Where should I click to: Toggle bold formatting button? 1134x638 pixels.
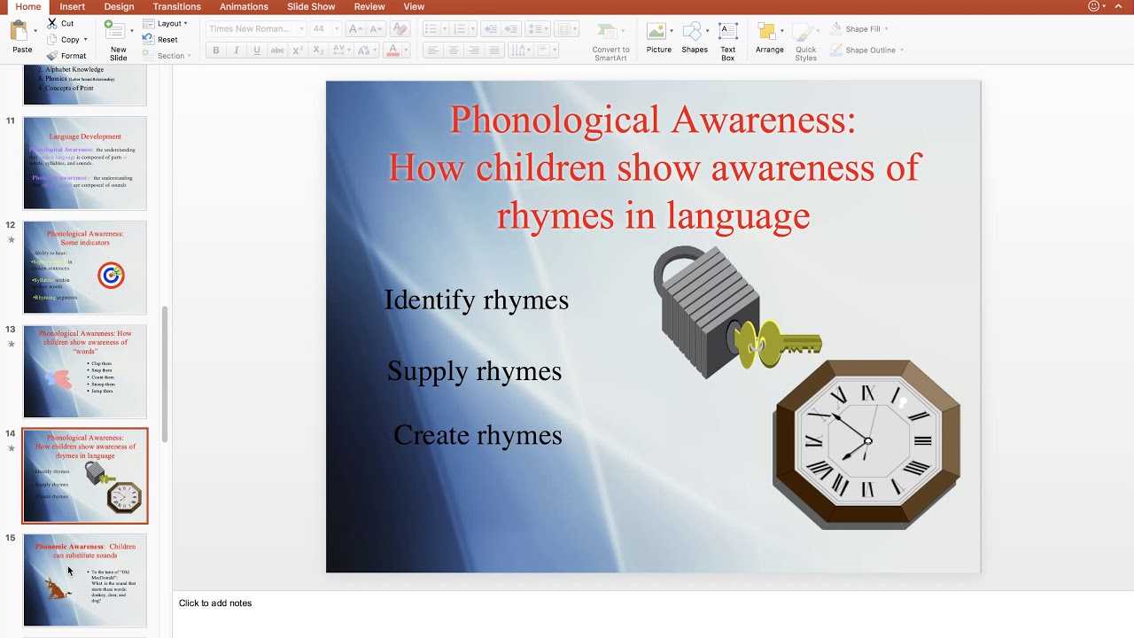215,51
